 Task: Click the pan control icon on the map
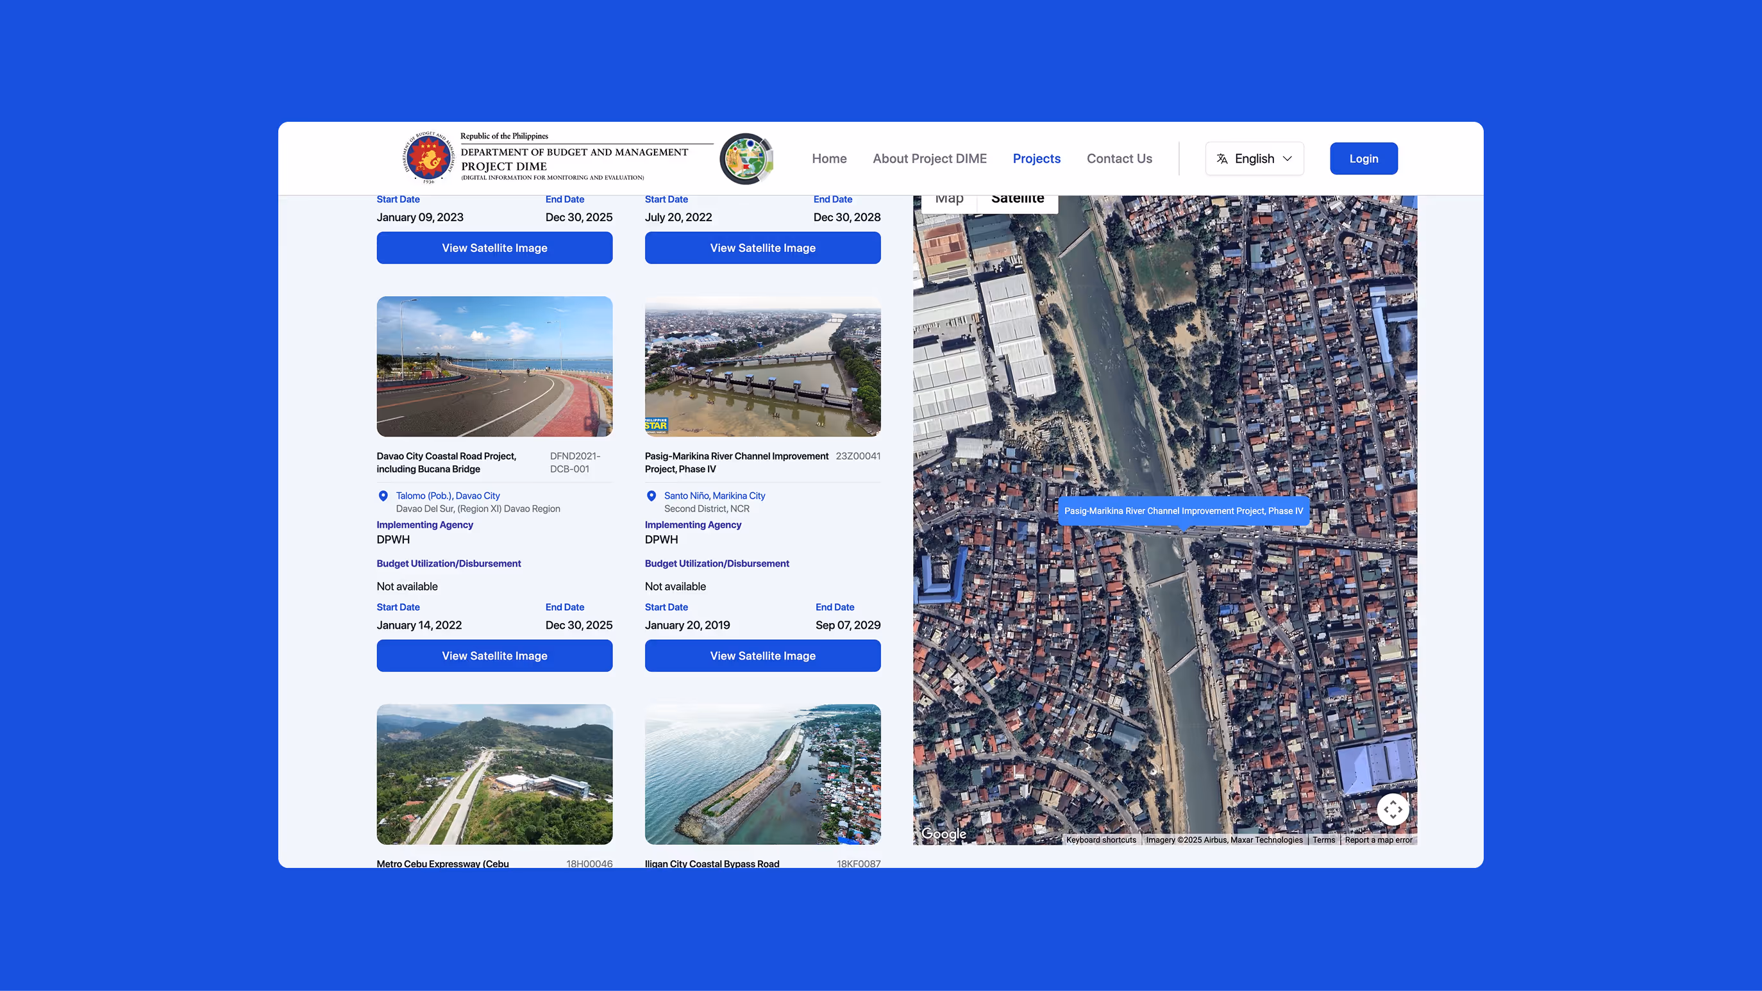(x=1393, y=809)
